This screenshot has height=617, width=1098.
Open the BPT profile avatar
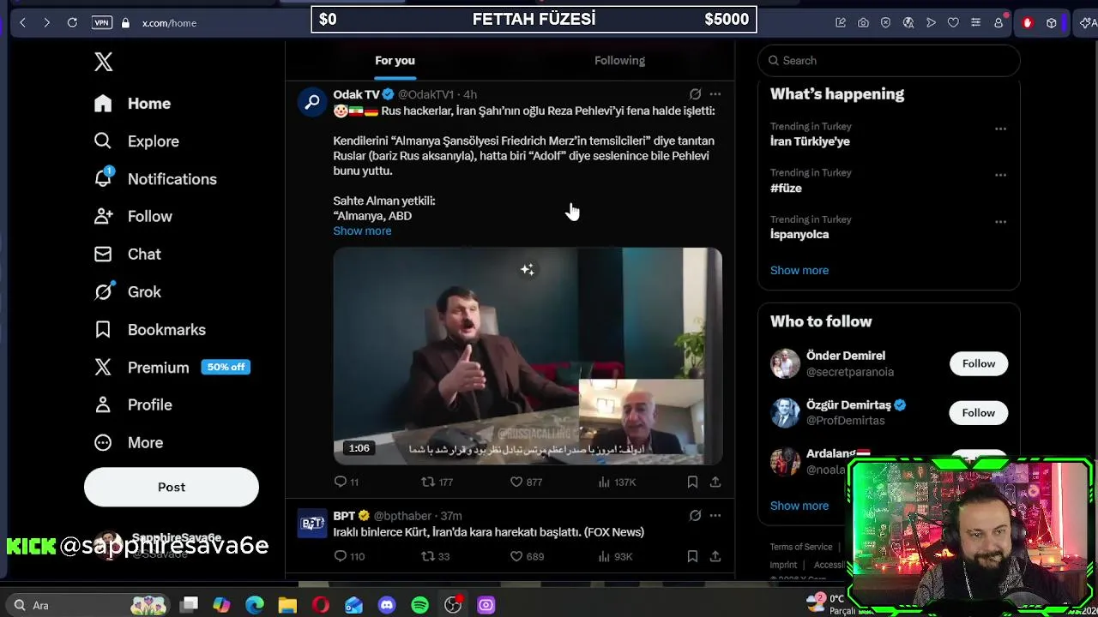pos(312,524)
